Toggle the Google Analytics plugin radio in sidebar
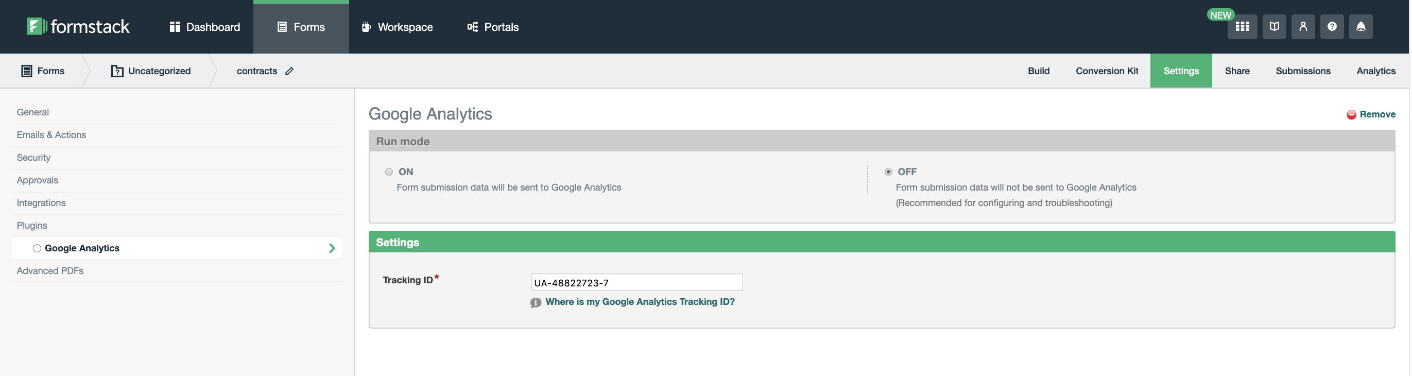The height and width of the screenshot is (376, 1412). coord(37,248)
